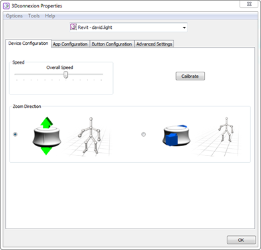Image resolution: width=261 pixels, height=250 pixels.
Task: Close the 3Dconnexion Properties window
Action: [x=249, y=3]
